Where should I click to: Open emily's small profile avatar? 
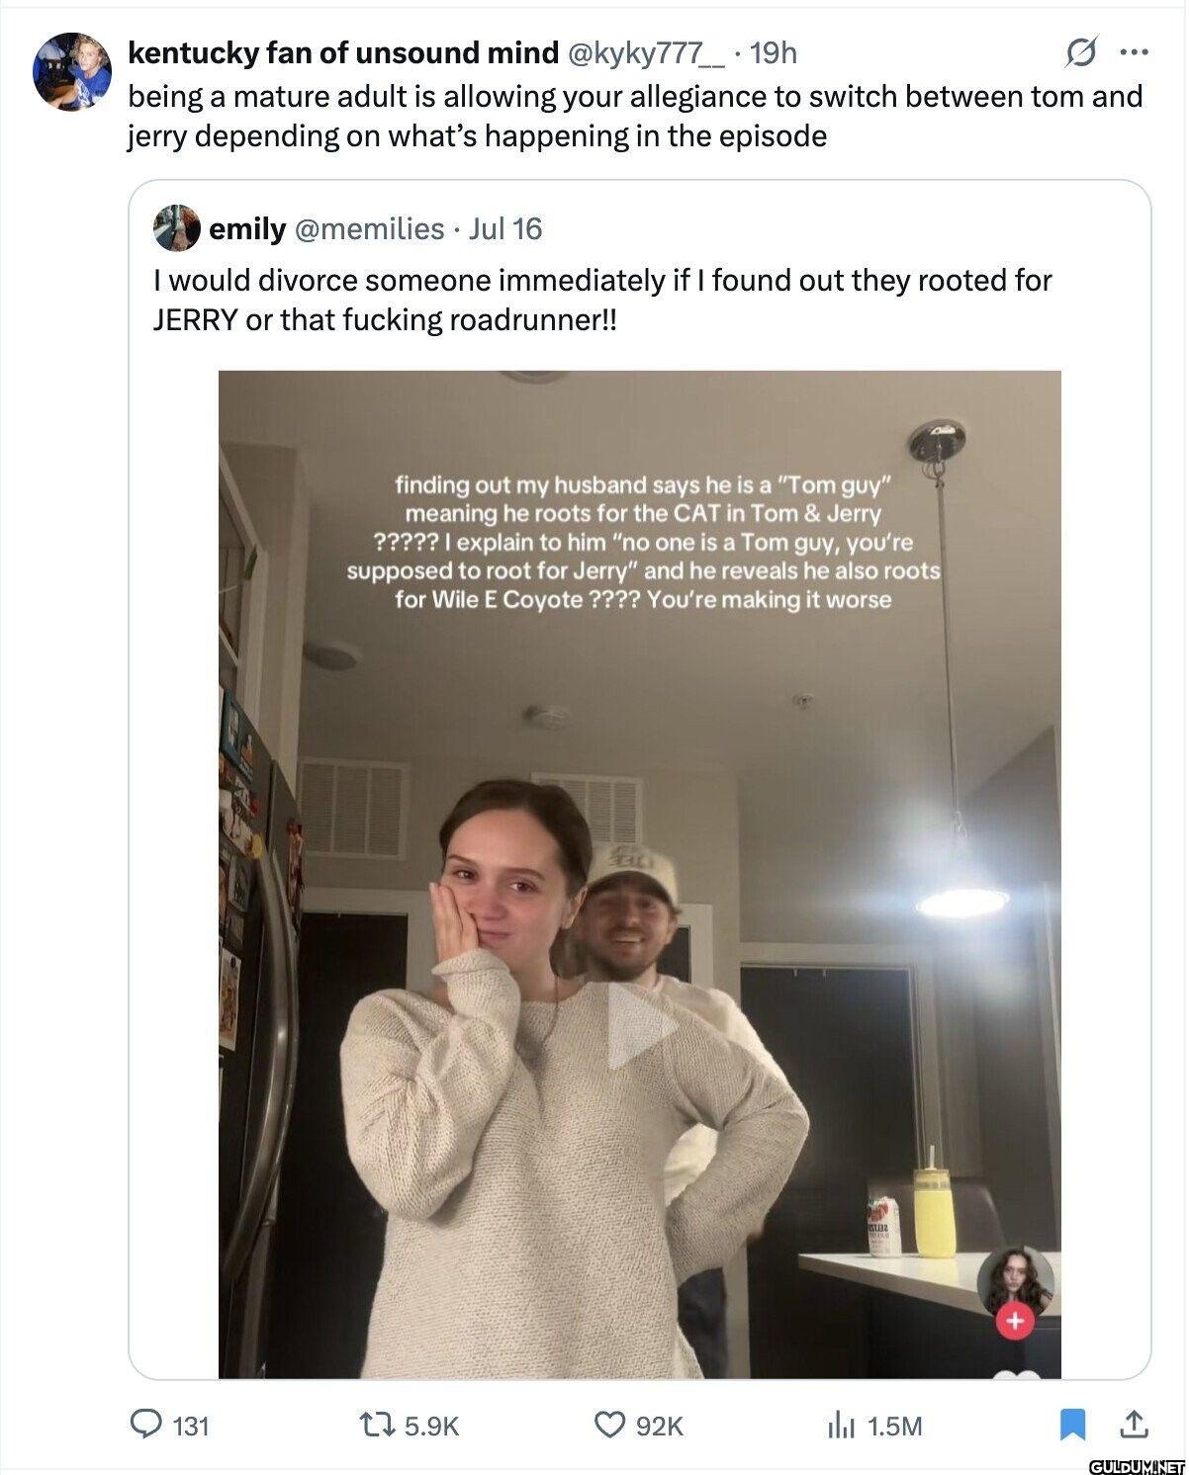click(177, 228)
